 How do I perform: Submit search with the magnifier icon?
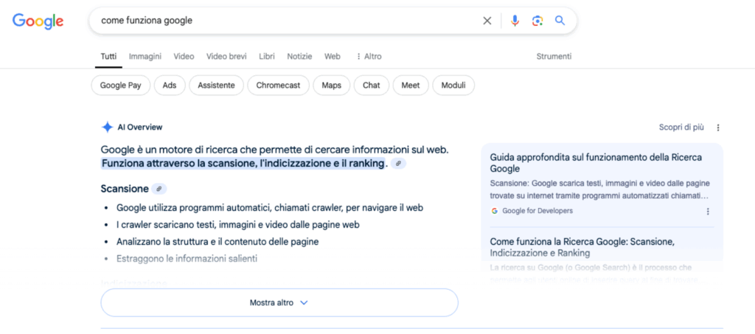tap(560, 20)
